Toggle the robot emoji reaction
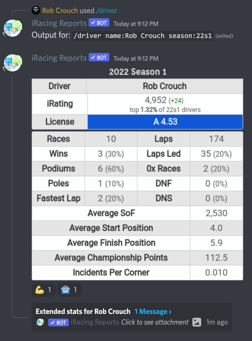This screenshot has width=252, height=341. click(x=70, y=290)
